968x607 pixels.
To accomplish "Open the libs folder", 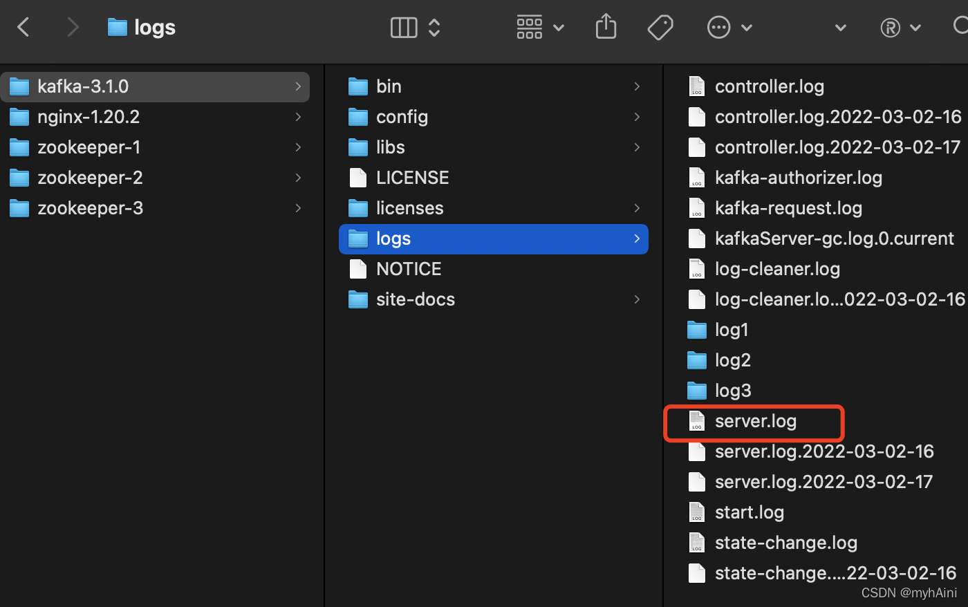I will coord(494,147).
